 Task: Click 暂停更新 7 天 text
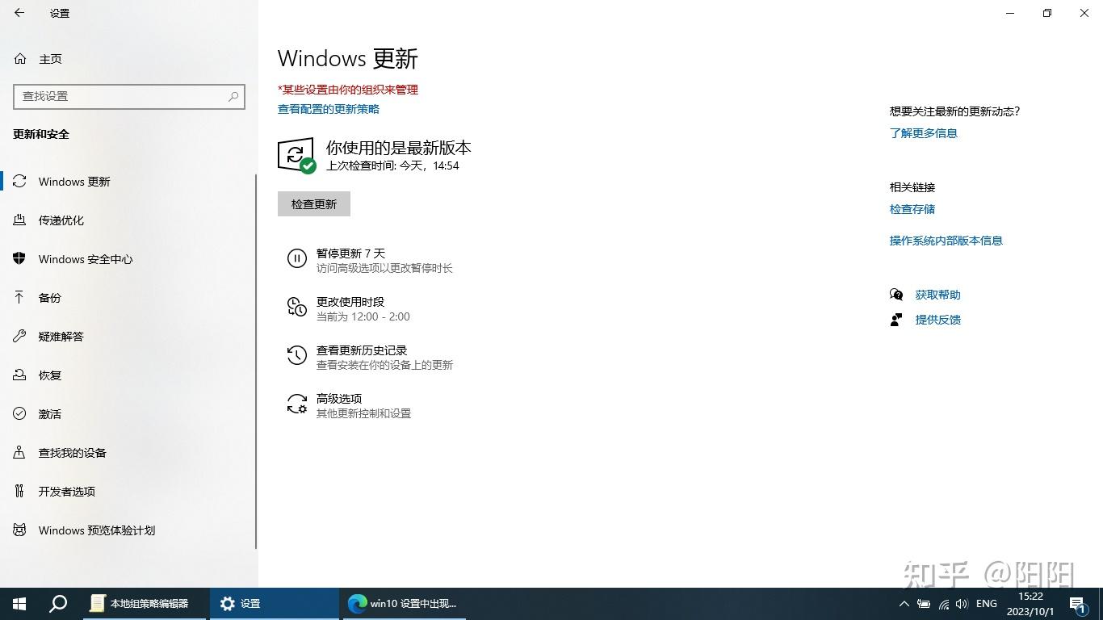click(351, 253)
